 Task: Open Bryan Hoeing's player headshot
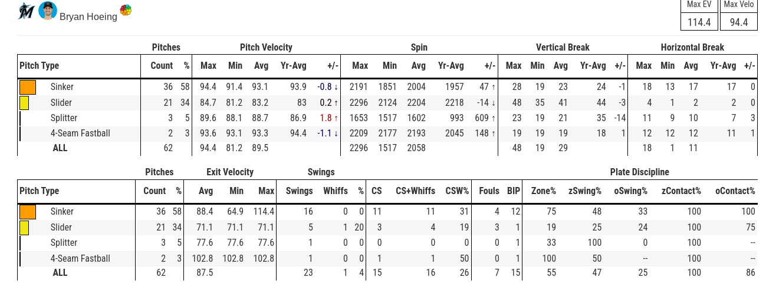[48, 11]
